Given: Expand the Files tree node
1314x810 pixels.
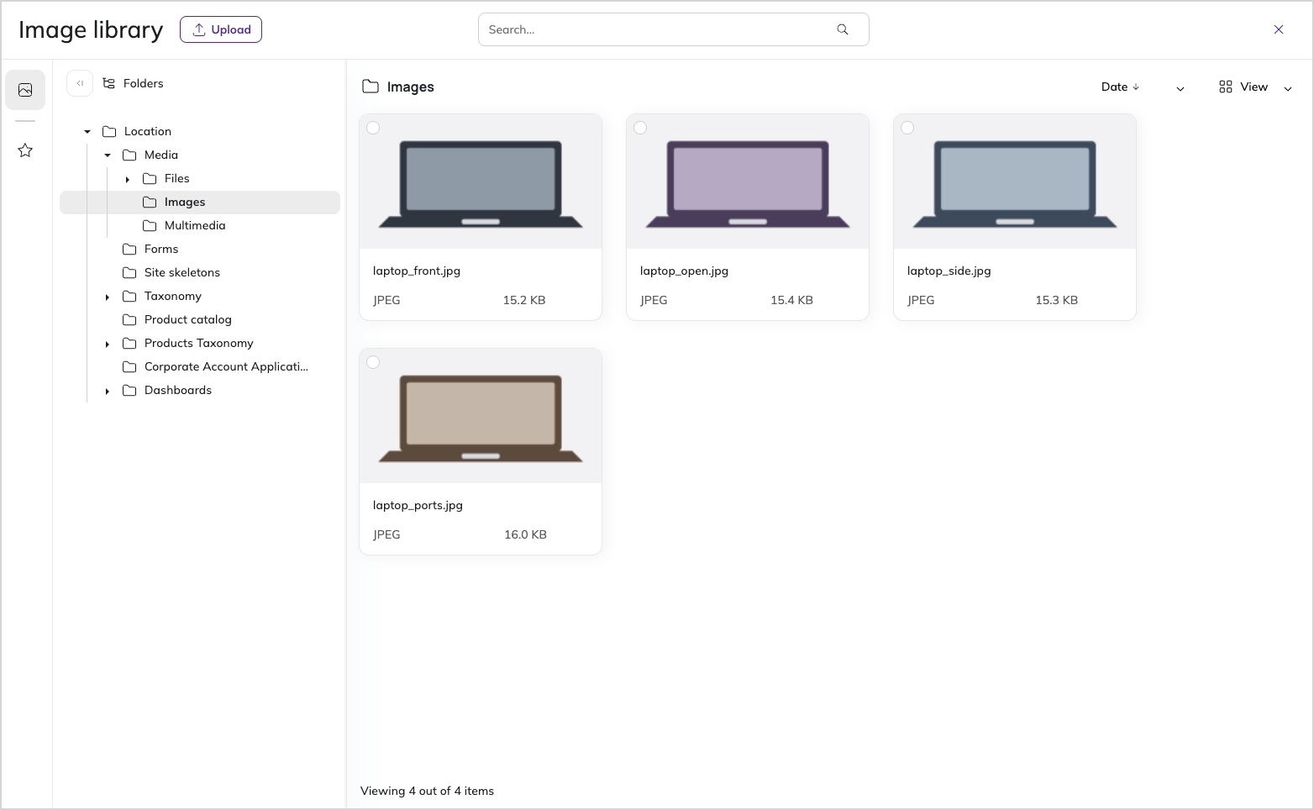Looking at the screenshot, I should click(x=128, y=179).
